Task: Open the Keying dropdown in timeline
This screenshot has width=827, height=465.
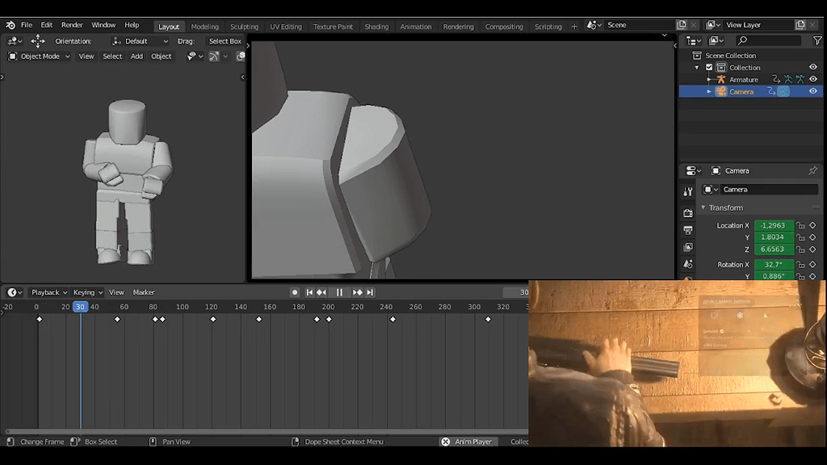Action: click(87, 292)
